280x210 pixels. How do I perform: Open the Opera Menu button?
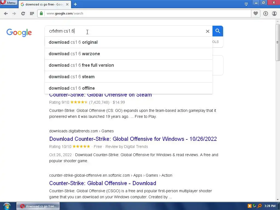[8, 2]
